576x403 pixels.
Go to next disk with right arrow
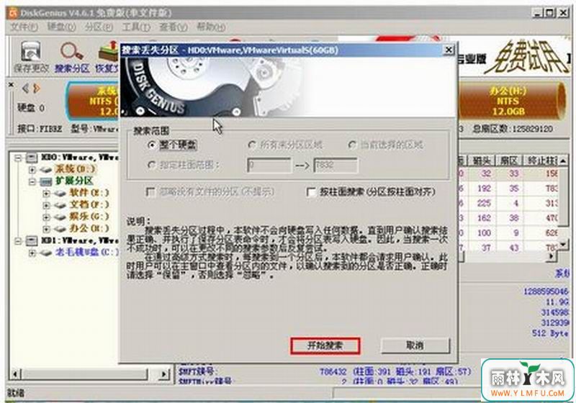(x=36, y=88)
